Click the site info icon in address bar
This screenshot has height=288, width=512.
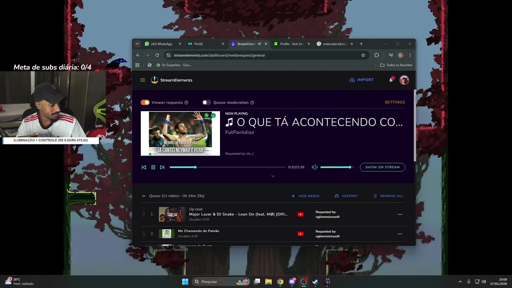168,55
